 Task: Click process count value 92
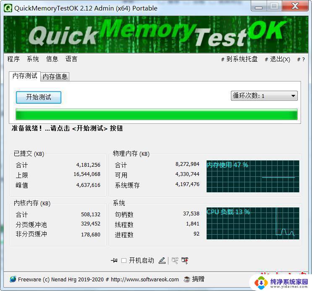[197, 233]
